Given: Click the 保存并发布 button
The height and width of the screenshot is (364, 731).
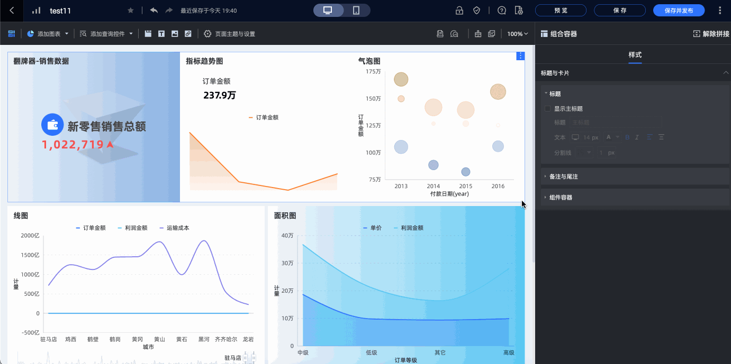Looking at the screenshot, I should click(x=679, y=11).
